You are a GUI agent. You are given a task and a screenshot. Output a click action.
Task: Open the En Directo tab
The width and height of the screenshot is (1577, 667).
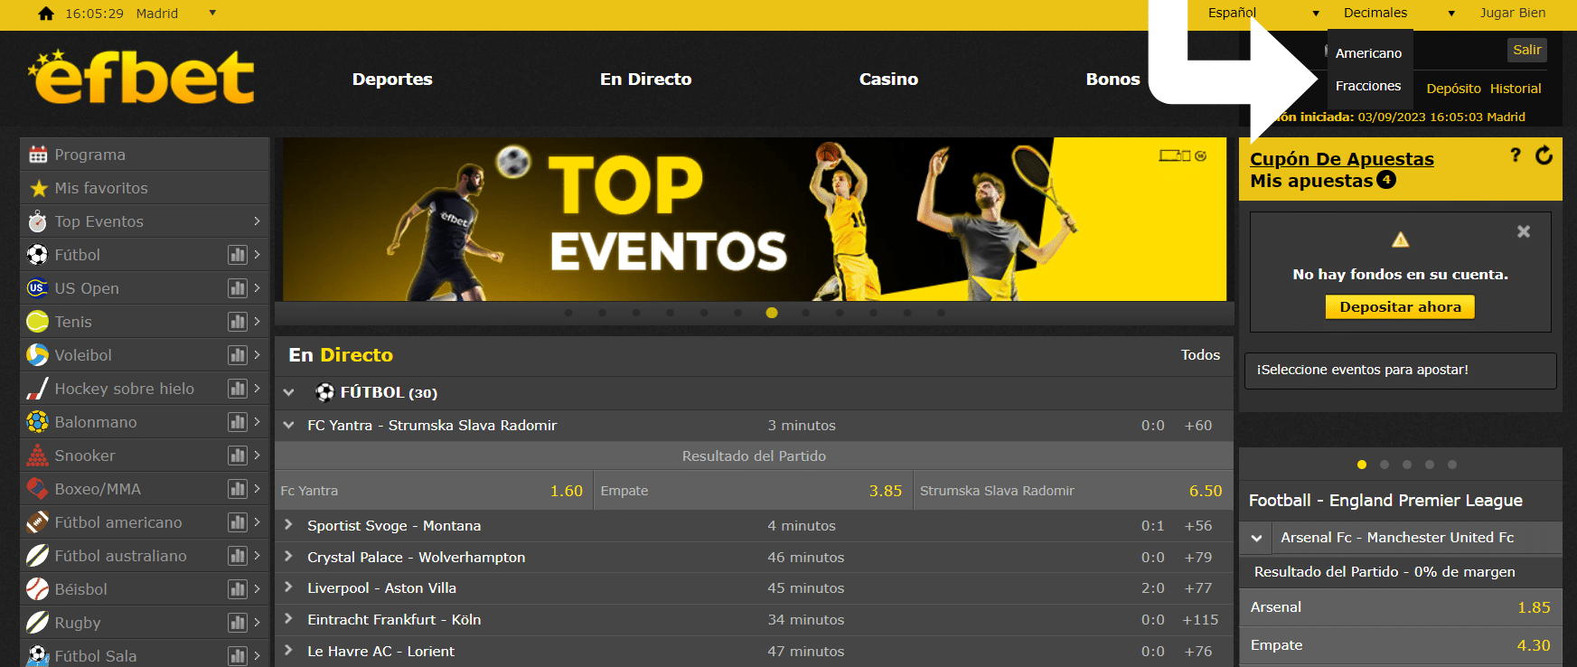click(645, 80)
